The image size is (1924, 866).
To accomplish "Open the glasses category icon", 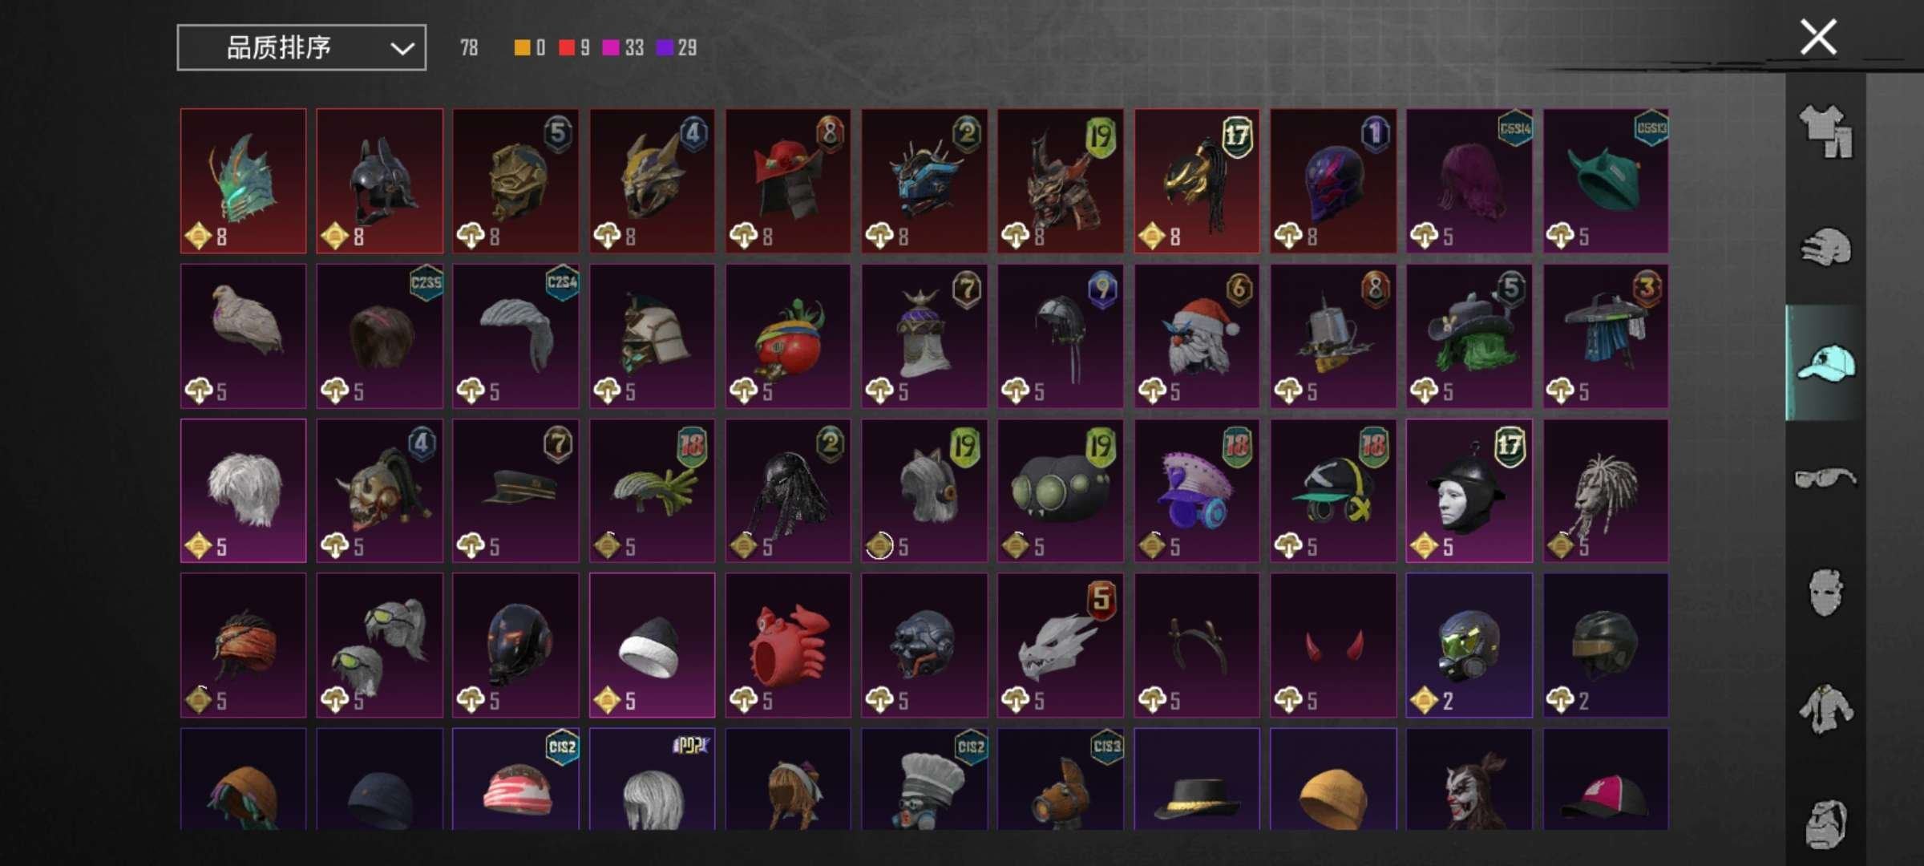I will pyautogui.click(x=1826, y=478).
